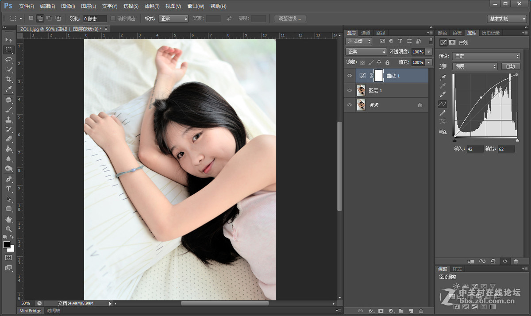Switch to the 历史记录 tab
The image size is (531, 316).
click(491, 33)
